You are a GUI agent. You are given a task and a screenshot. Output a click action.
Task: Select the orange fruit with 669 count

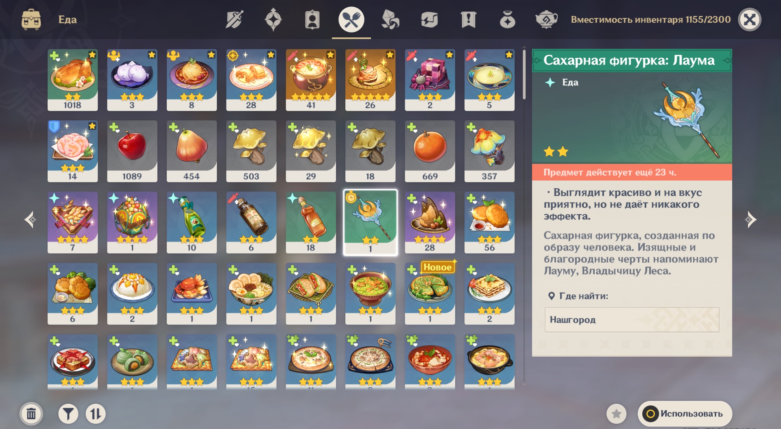(x=430, y=151)
